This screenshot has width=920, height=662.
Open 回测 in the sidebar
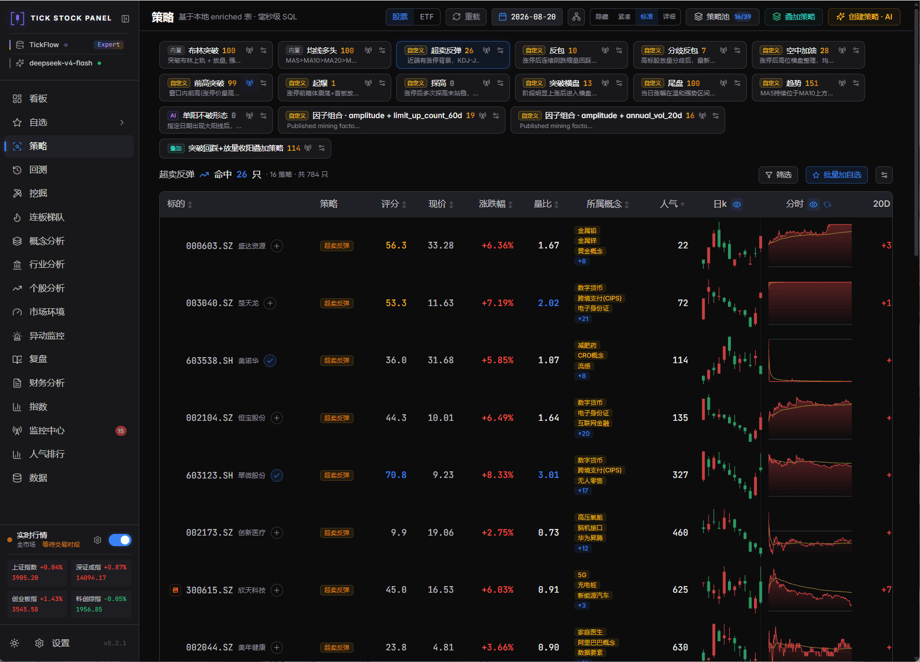(69, 170)
